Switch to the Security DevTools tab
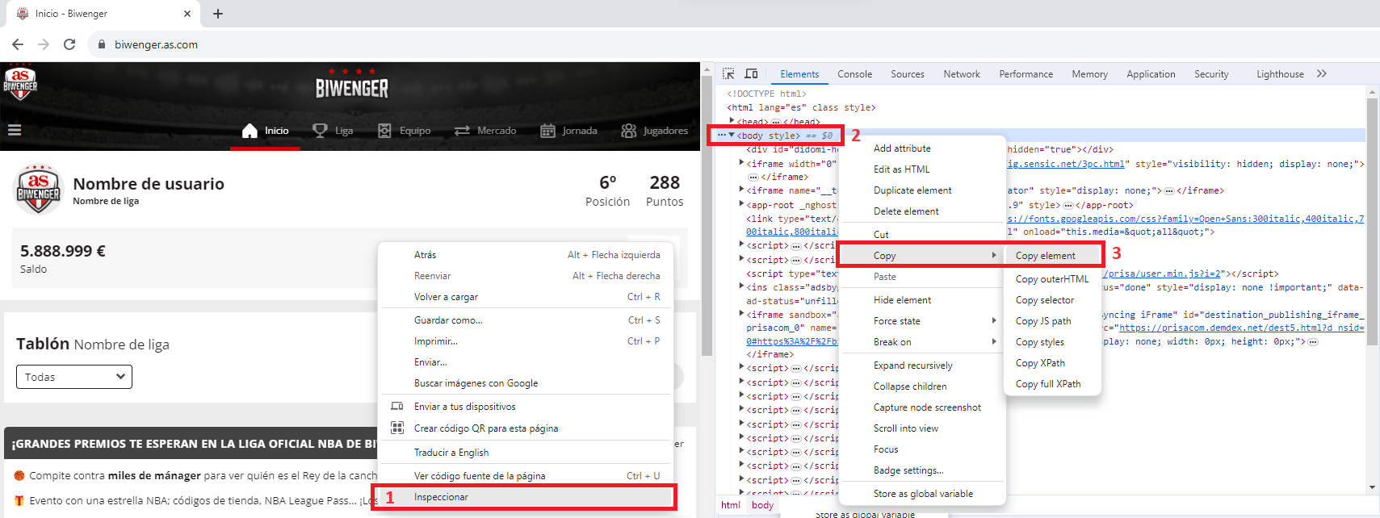The image size is (1380, 518). click(1211, 74)
